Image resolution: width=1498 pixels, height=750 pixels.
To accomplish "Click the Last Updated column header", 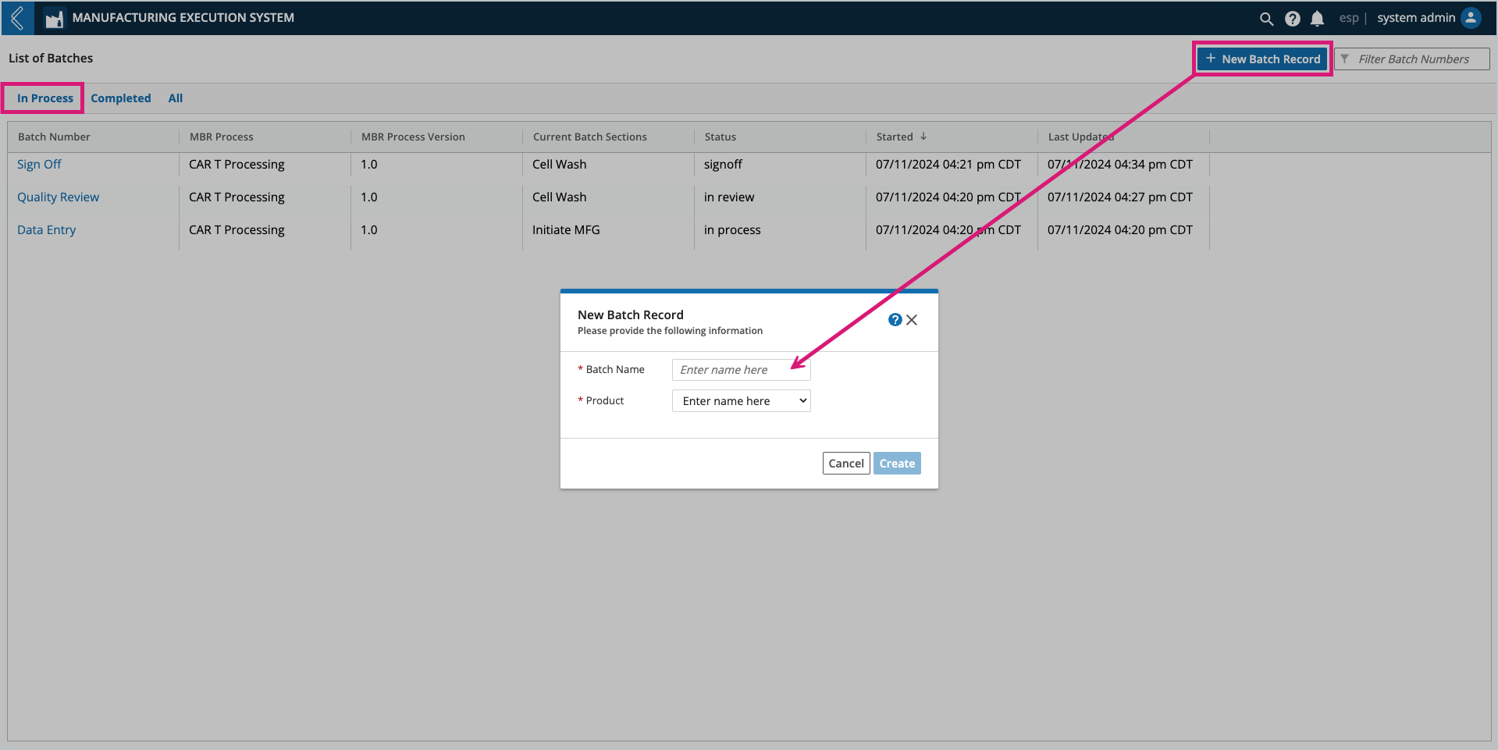I will 1081,137.
